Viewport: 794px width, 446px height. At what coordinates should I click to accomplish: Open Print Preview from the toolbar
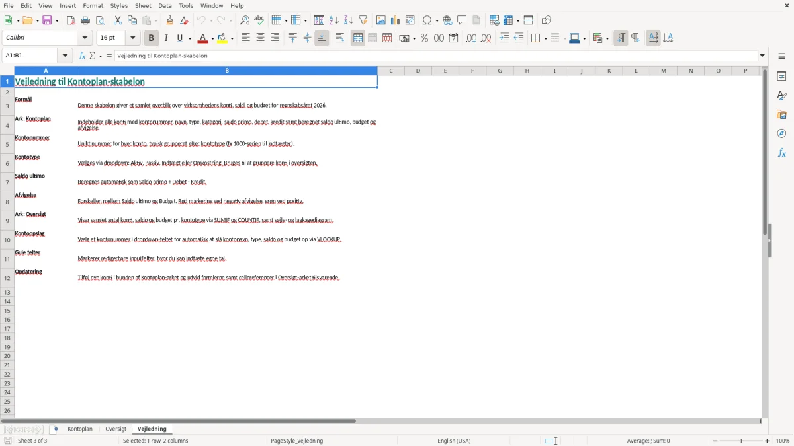[x=100, y=20]
